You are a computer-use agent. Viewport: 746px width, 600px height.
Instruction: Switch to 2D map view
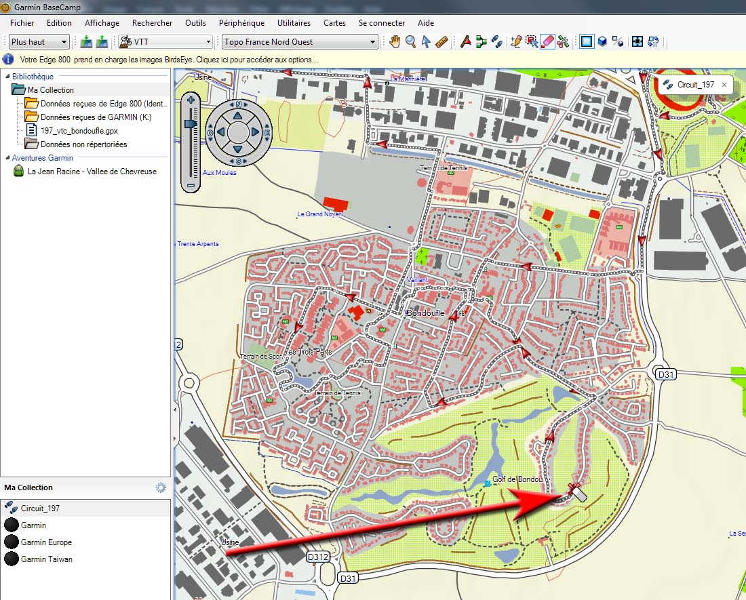[x=587, y=42]
